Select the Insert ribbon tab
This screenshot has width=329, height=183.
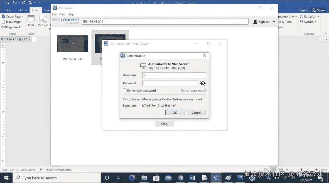click(x=35, y=10)
